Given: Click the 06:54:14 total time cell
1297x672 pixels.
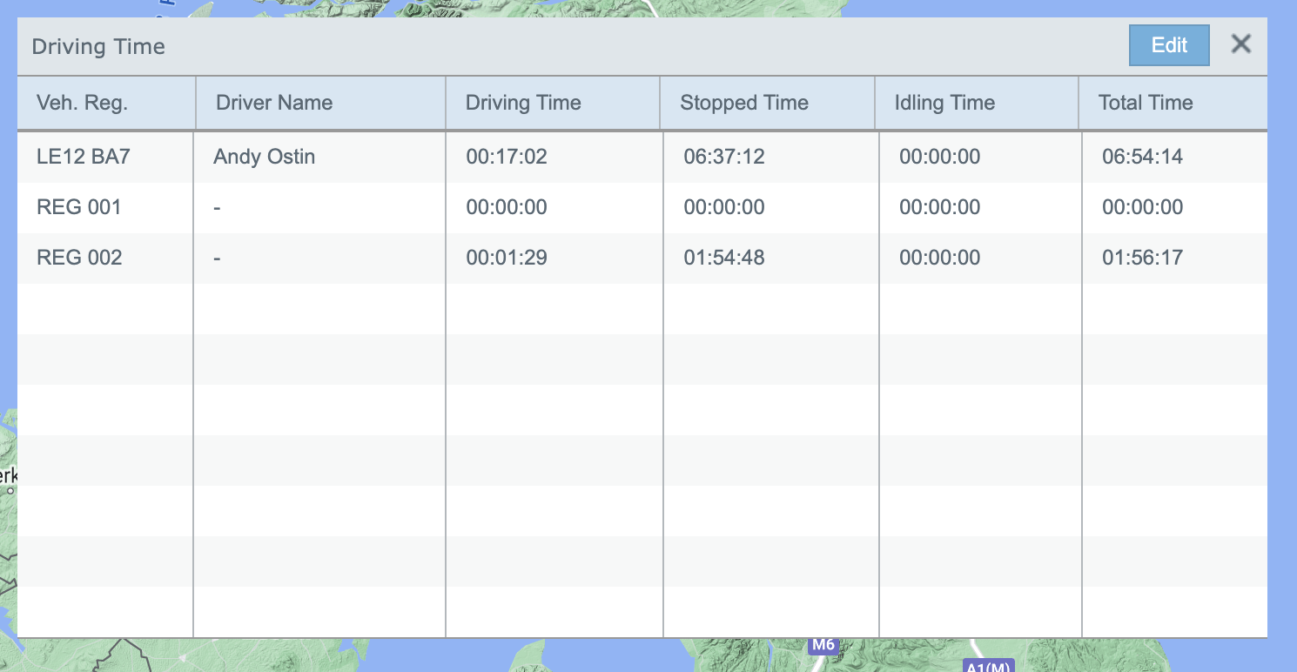Looking at the screenshot, I should (x=1142, y=157).
